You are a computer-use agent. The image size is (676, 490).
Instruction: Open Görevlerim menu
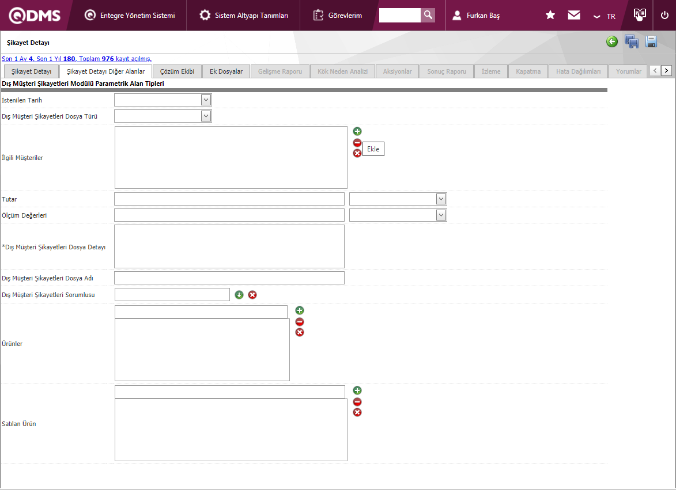(x=338, y=16)
